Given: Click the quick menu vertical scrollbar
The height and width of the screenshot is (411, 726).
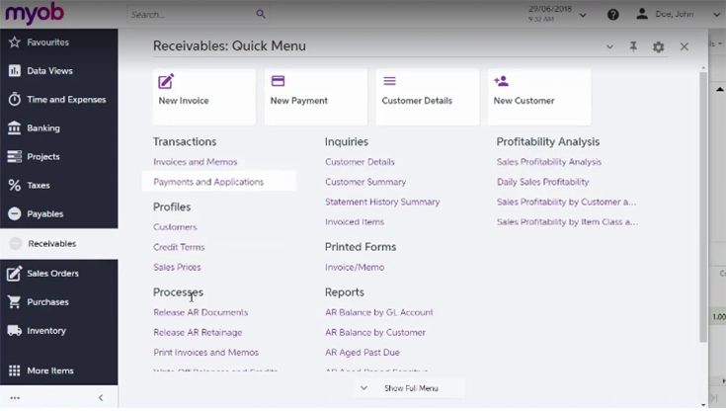Looking at the screenshot, I should [703, 206].
